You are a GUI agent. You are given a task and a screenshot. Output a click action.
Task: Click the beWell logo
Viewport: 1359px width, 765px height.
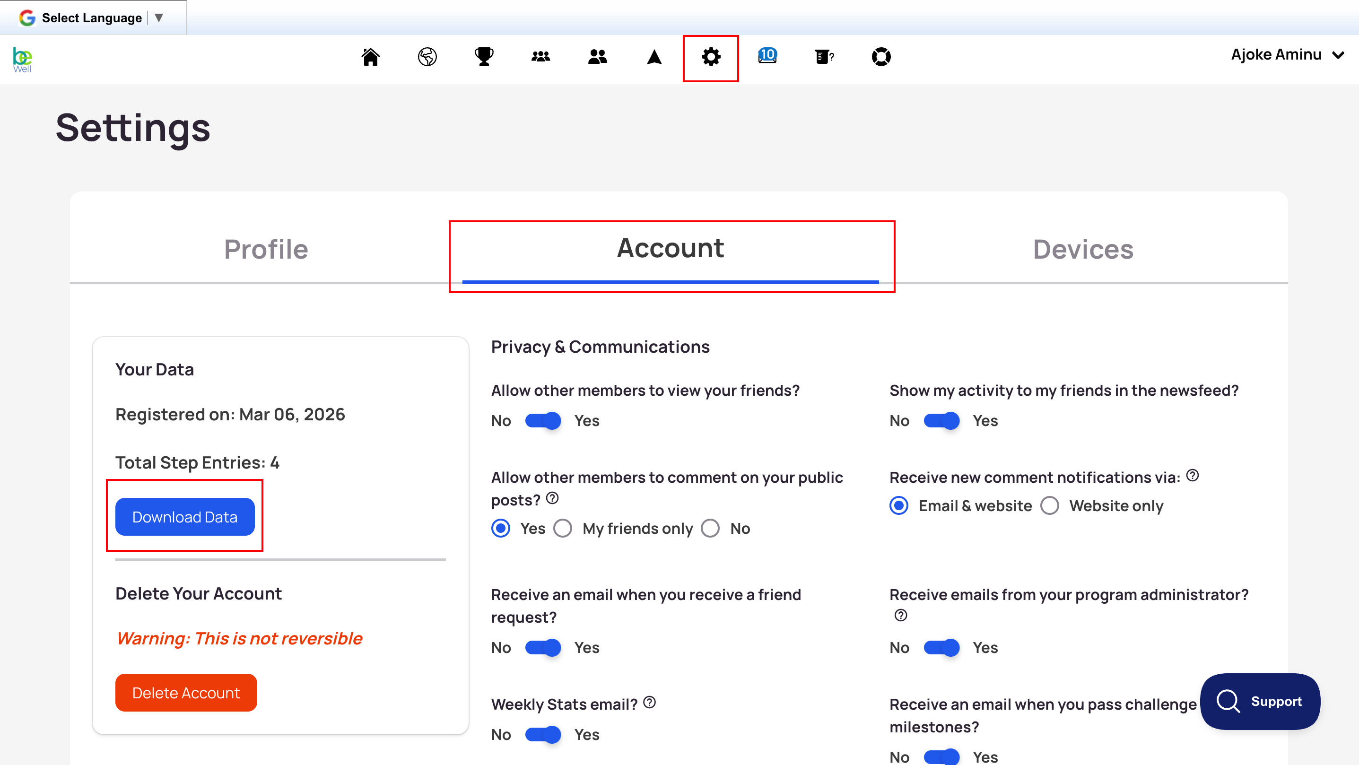22,60
